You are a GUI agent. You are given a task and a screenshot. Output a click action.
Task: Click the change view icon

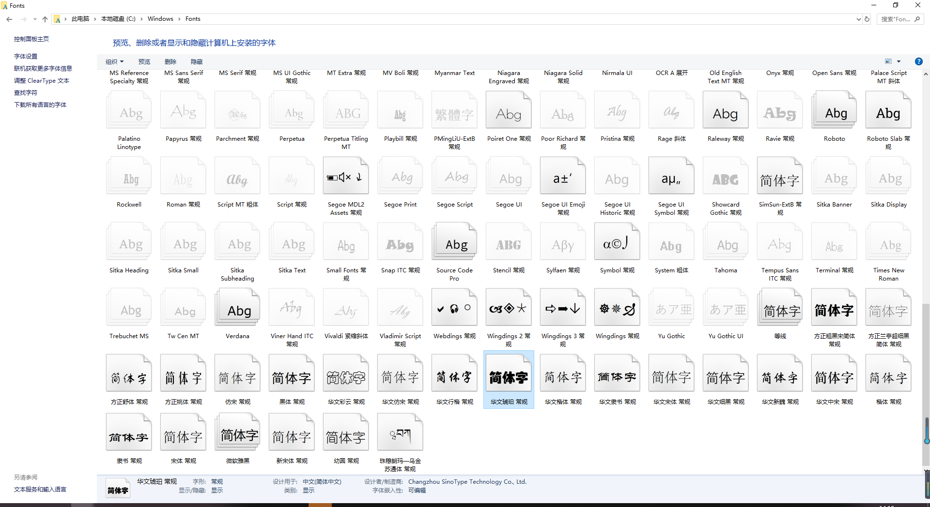[888, 61]
